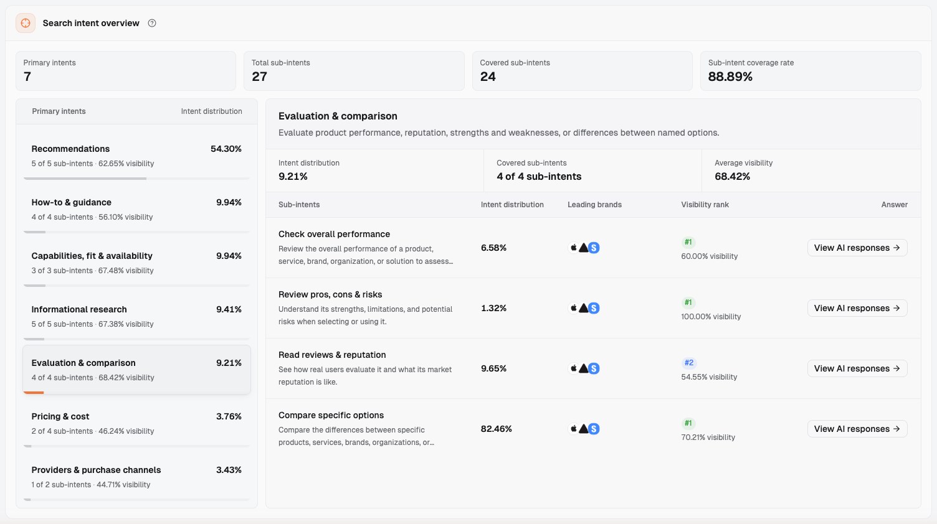Click the How-to & guidance progress bar
The height and width of the screenshot is (524, 937).
coord(136,232)
